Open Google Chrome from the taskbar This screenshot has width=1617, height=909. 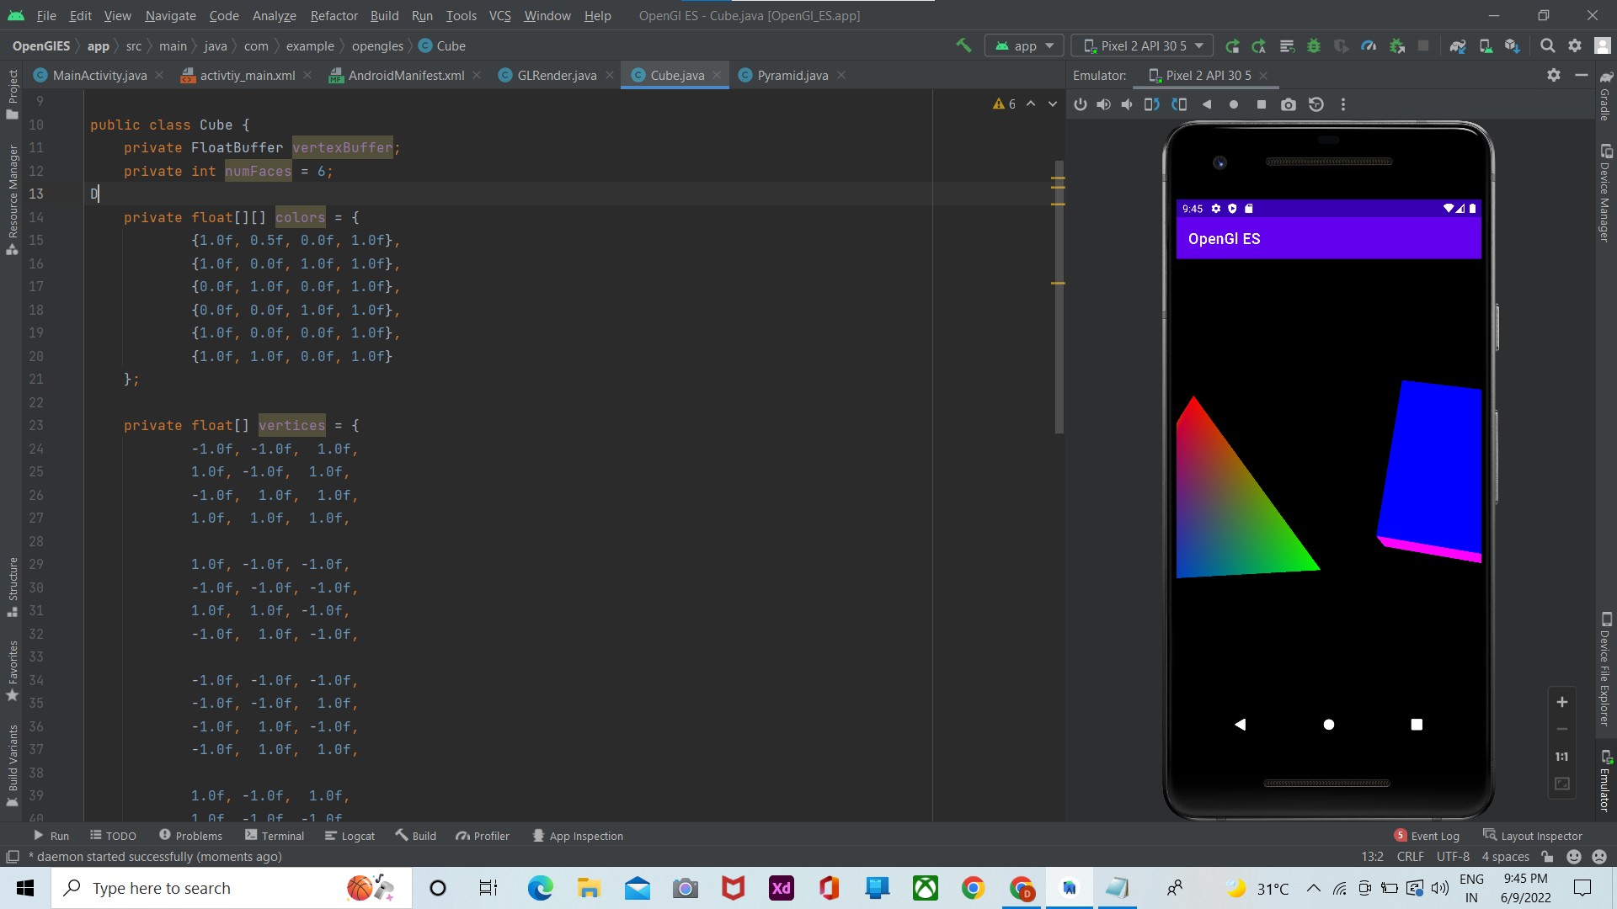(974, 888)
